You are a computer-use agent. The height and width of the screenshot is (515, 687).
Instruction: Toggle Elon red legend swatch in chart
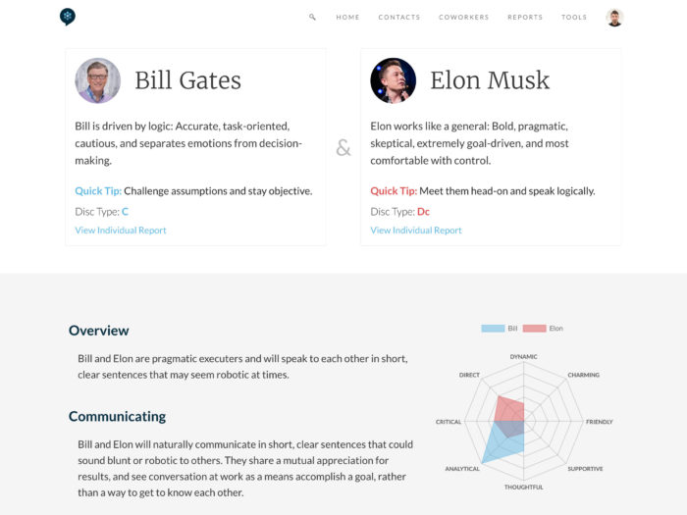534,329
